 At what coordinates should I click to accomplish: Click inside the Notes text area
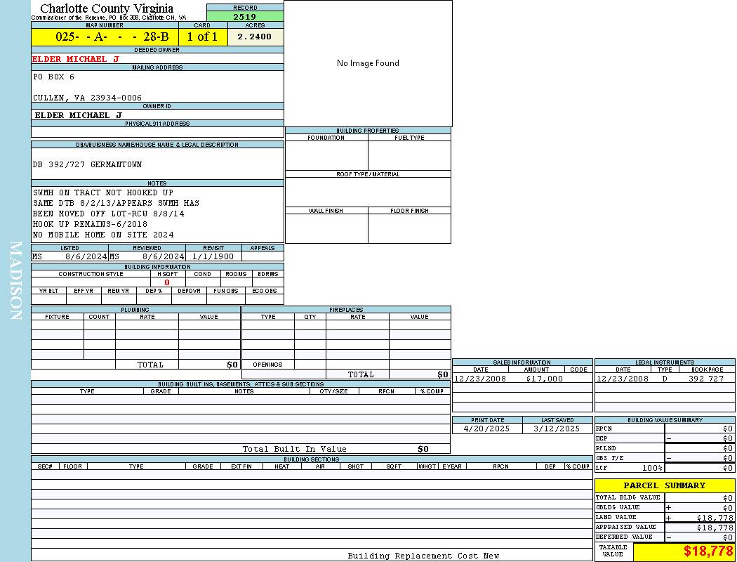coord(157,214)
